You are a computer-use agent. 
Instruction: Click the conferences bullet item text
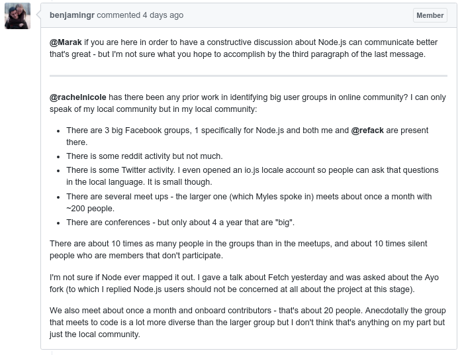(180, 223)
